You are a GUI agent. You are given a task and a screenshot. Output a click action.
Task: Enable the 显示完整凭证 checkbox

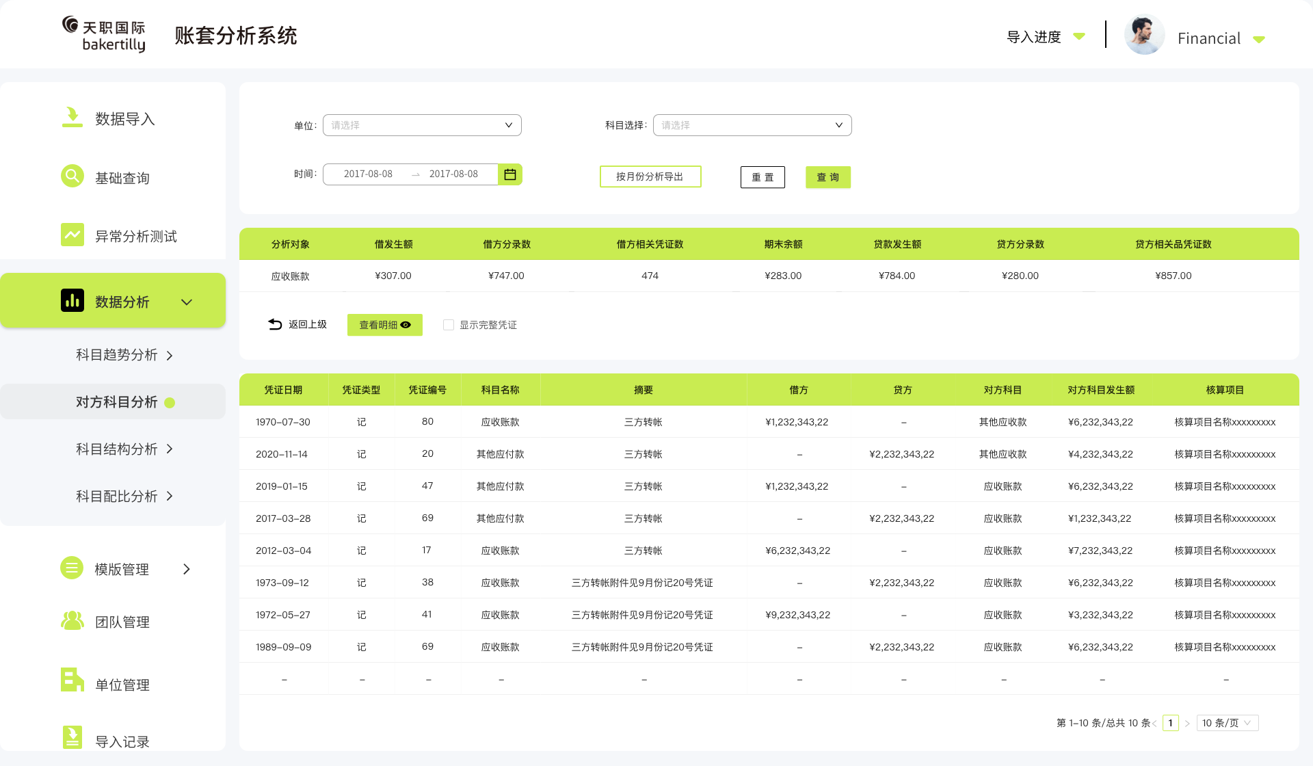(449, 325)
